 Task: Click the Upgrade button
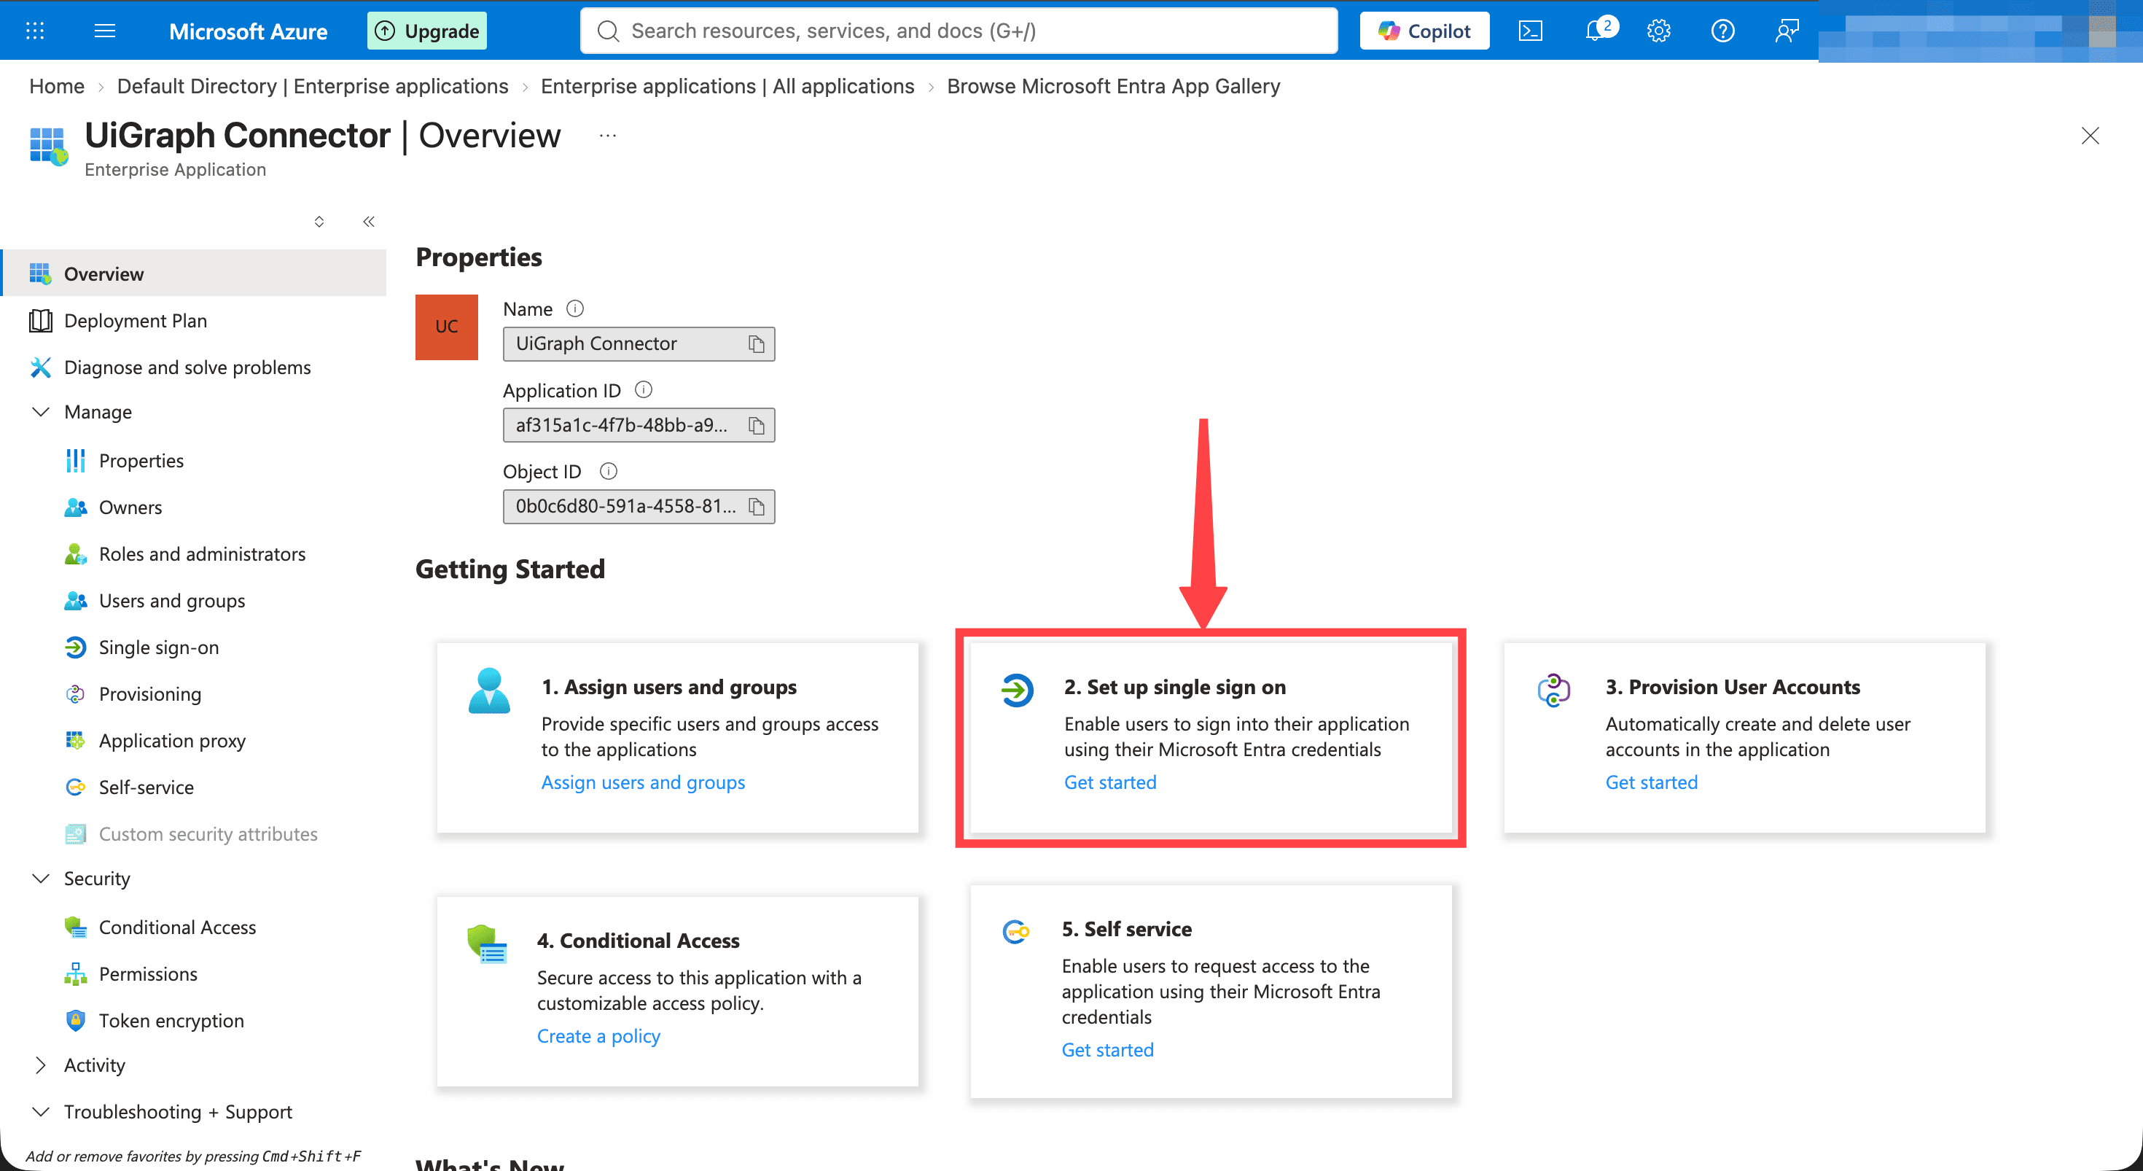[426, 31]
